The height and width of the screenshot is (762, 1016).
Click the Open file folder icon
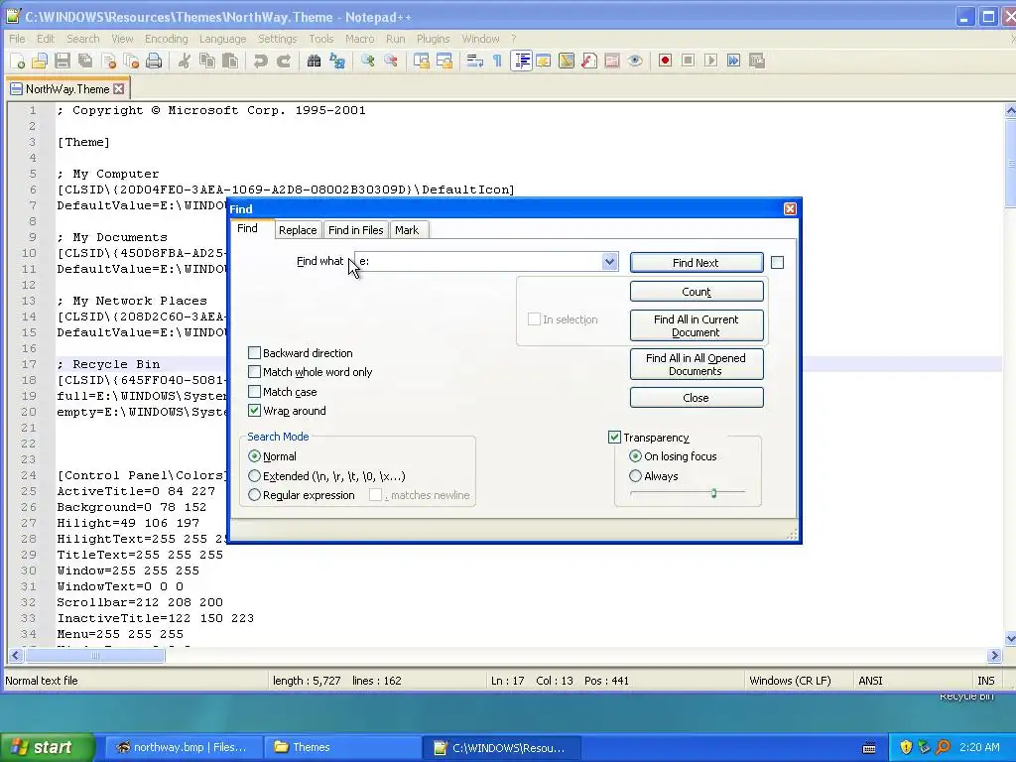40,61
